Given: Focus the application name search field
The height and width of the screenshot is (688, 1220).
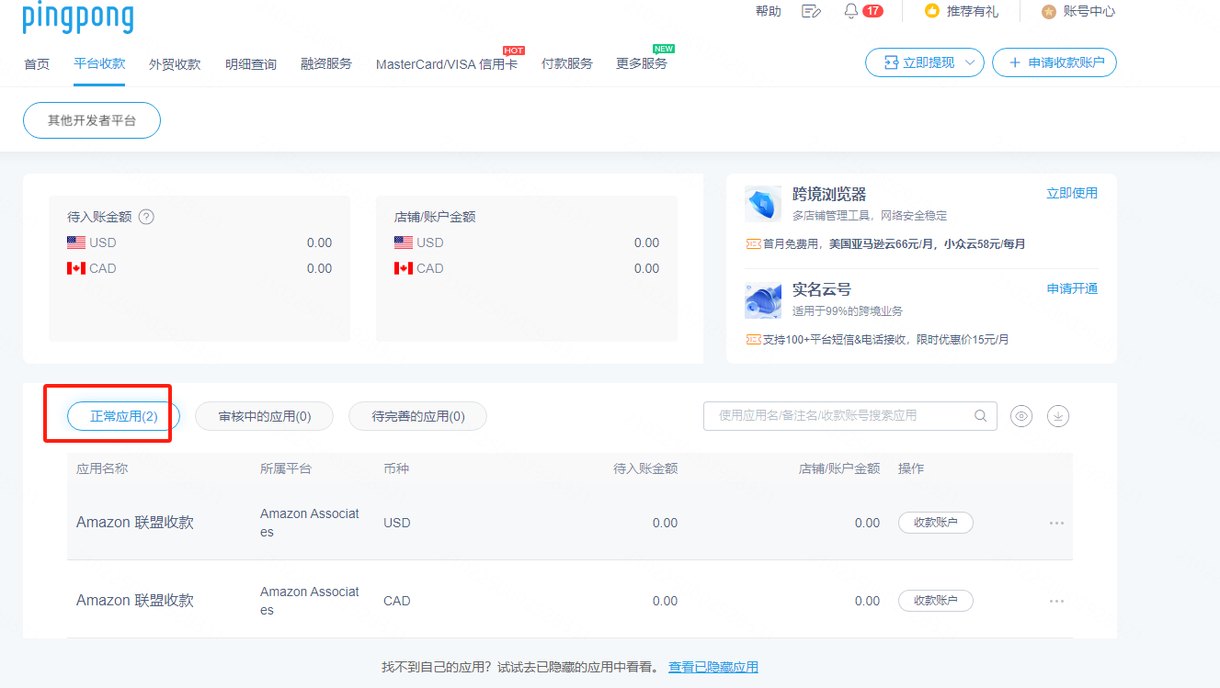Looking at the screenshot, I should pos(837,416).
